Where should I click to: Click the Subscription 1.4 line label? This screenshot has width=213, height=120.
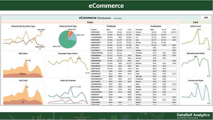click(40, 48)
